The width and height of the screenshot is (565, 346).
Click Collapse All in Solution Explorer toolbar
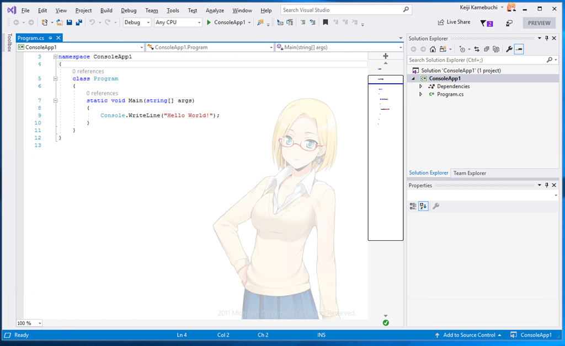tap(487, 50)
